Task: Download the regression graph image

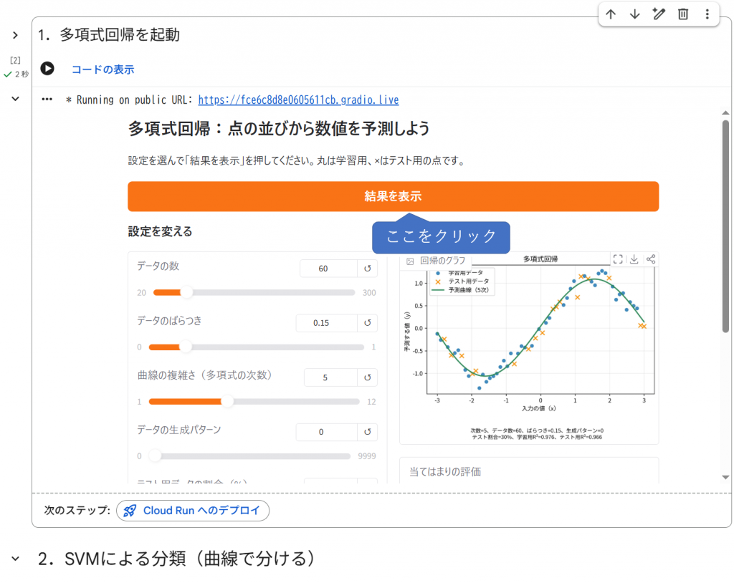Action: click(x=634, y=259)
